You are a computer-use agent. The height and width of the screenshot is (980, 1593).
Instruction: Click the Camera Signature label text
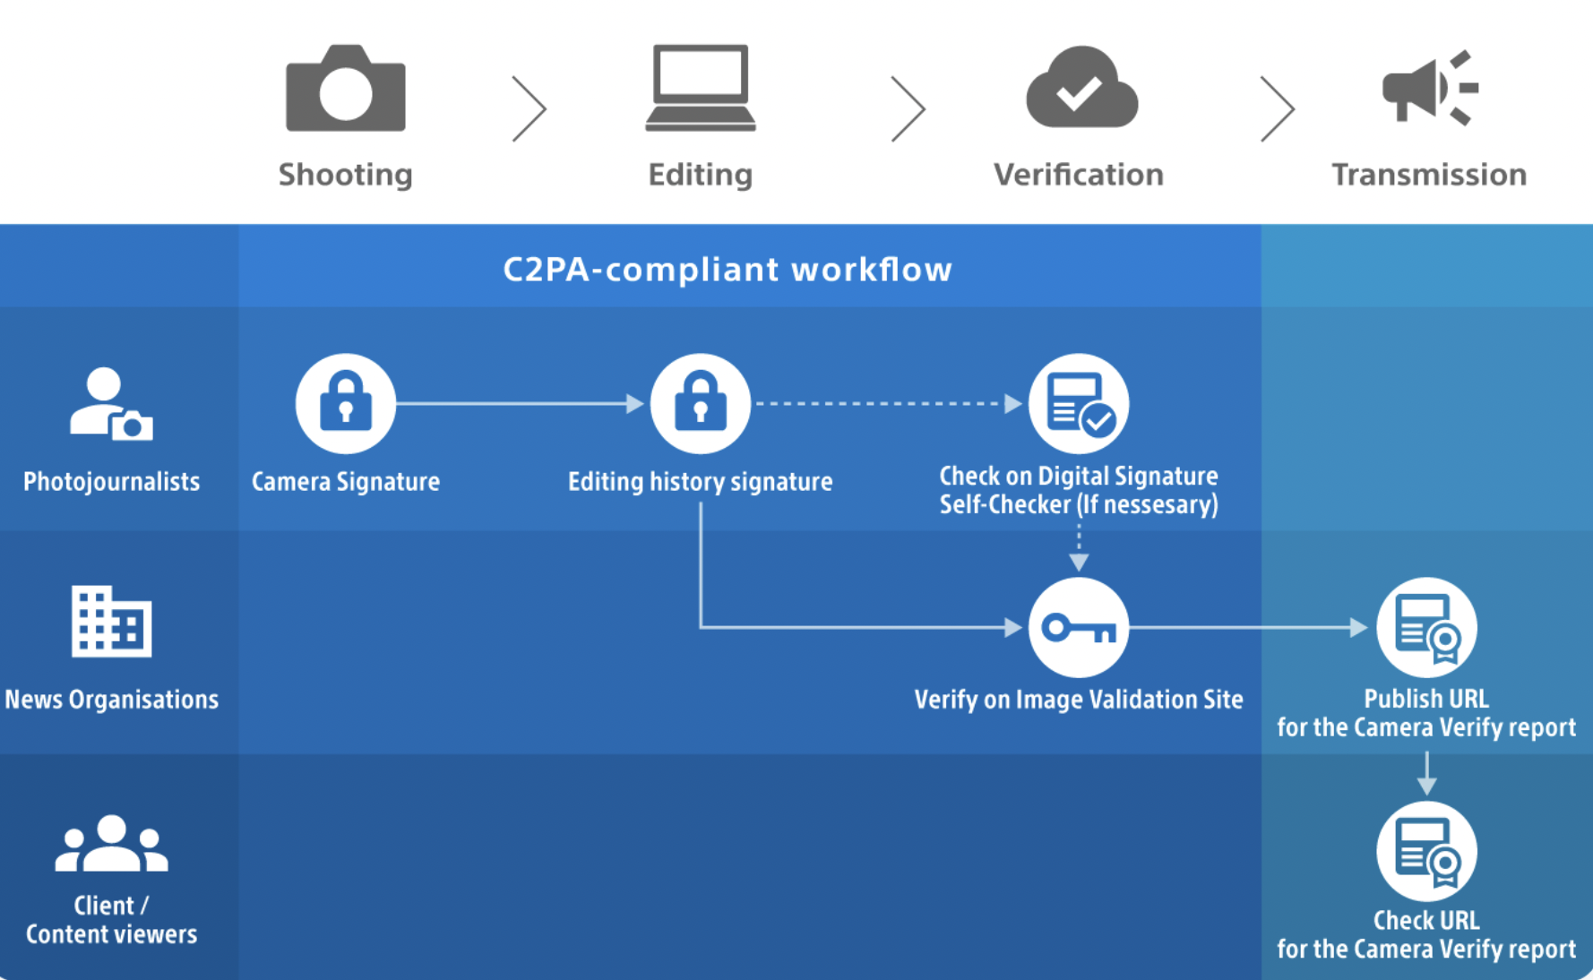coord(346,482)
